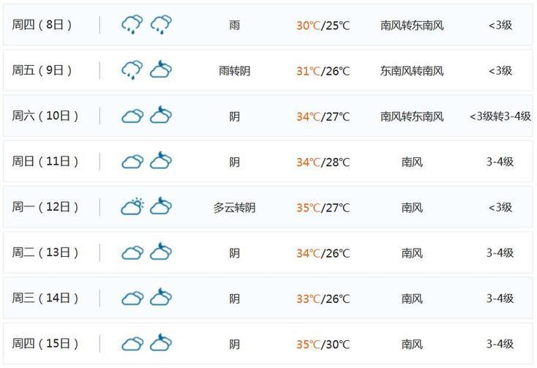
Task: Click the rain icon for Friday the 9th
Action: click(132, 70)
